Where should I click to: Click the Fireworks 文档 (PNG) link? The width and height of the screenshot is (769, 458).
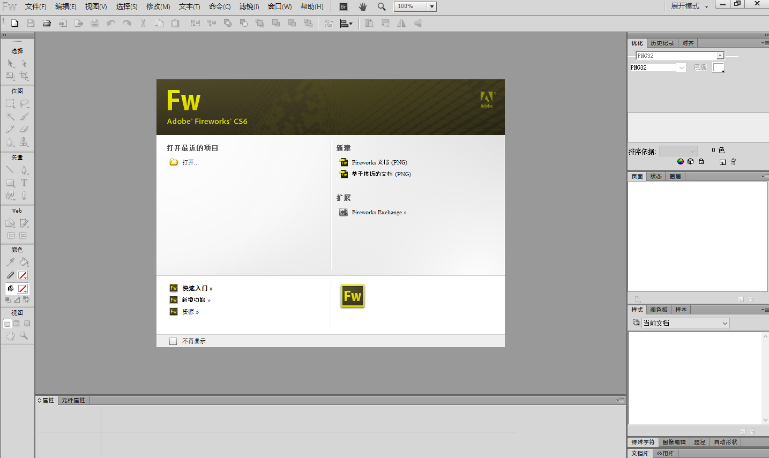pos(379,162)
